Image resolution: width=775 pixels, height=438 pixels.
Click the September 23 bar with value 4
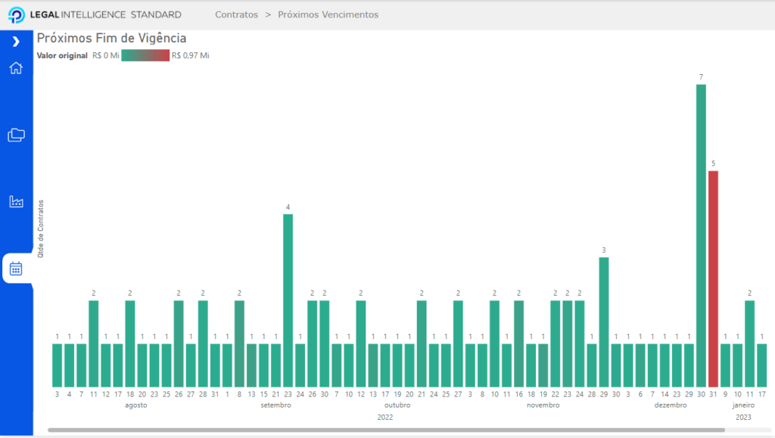tap(288, 300)
